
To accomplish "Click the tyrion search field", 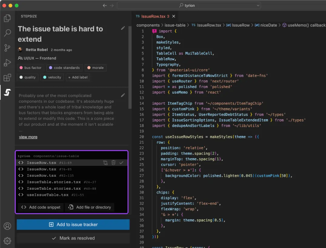I will tap(189, 5).
